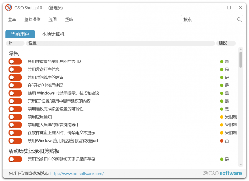Click the 州 column header
The image size is (249, 181).
pyautogui.click(x=15, y=43)
